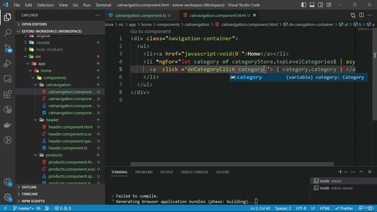Open Source Control view in activity bar
This screenshot has width=377, height=212.
point(8,48)
